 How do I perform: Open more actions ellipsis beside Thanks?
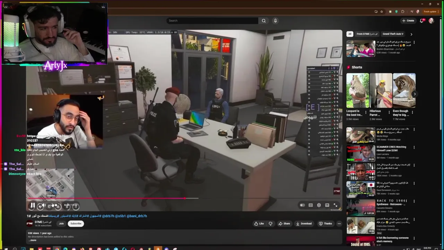339,224
